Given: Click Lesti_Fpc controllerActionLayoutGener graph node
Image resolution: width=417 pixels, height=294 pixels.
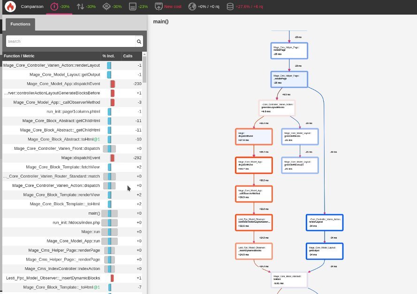Looking at the screenshot, I should (x=254, y=222).
